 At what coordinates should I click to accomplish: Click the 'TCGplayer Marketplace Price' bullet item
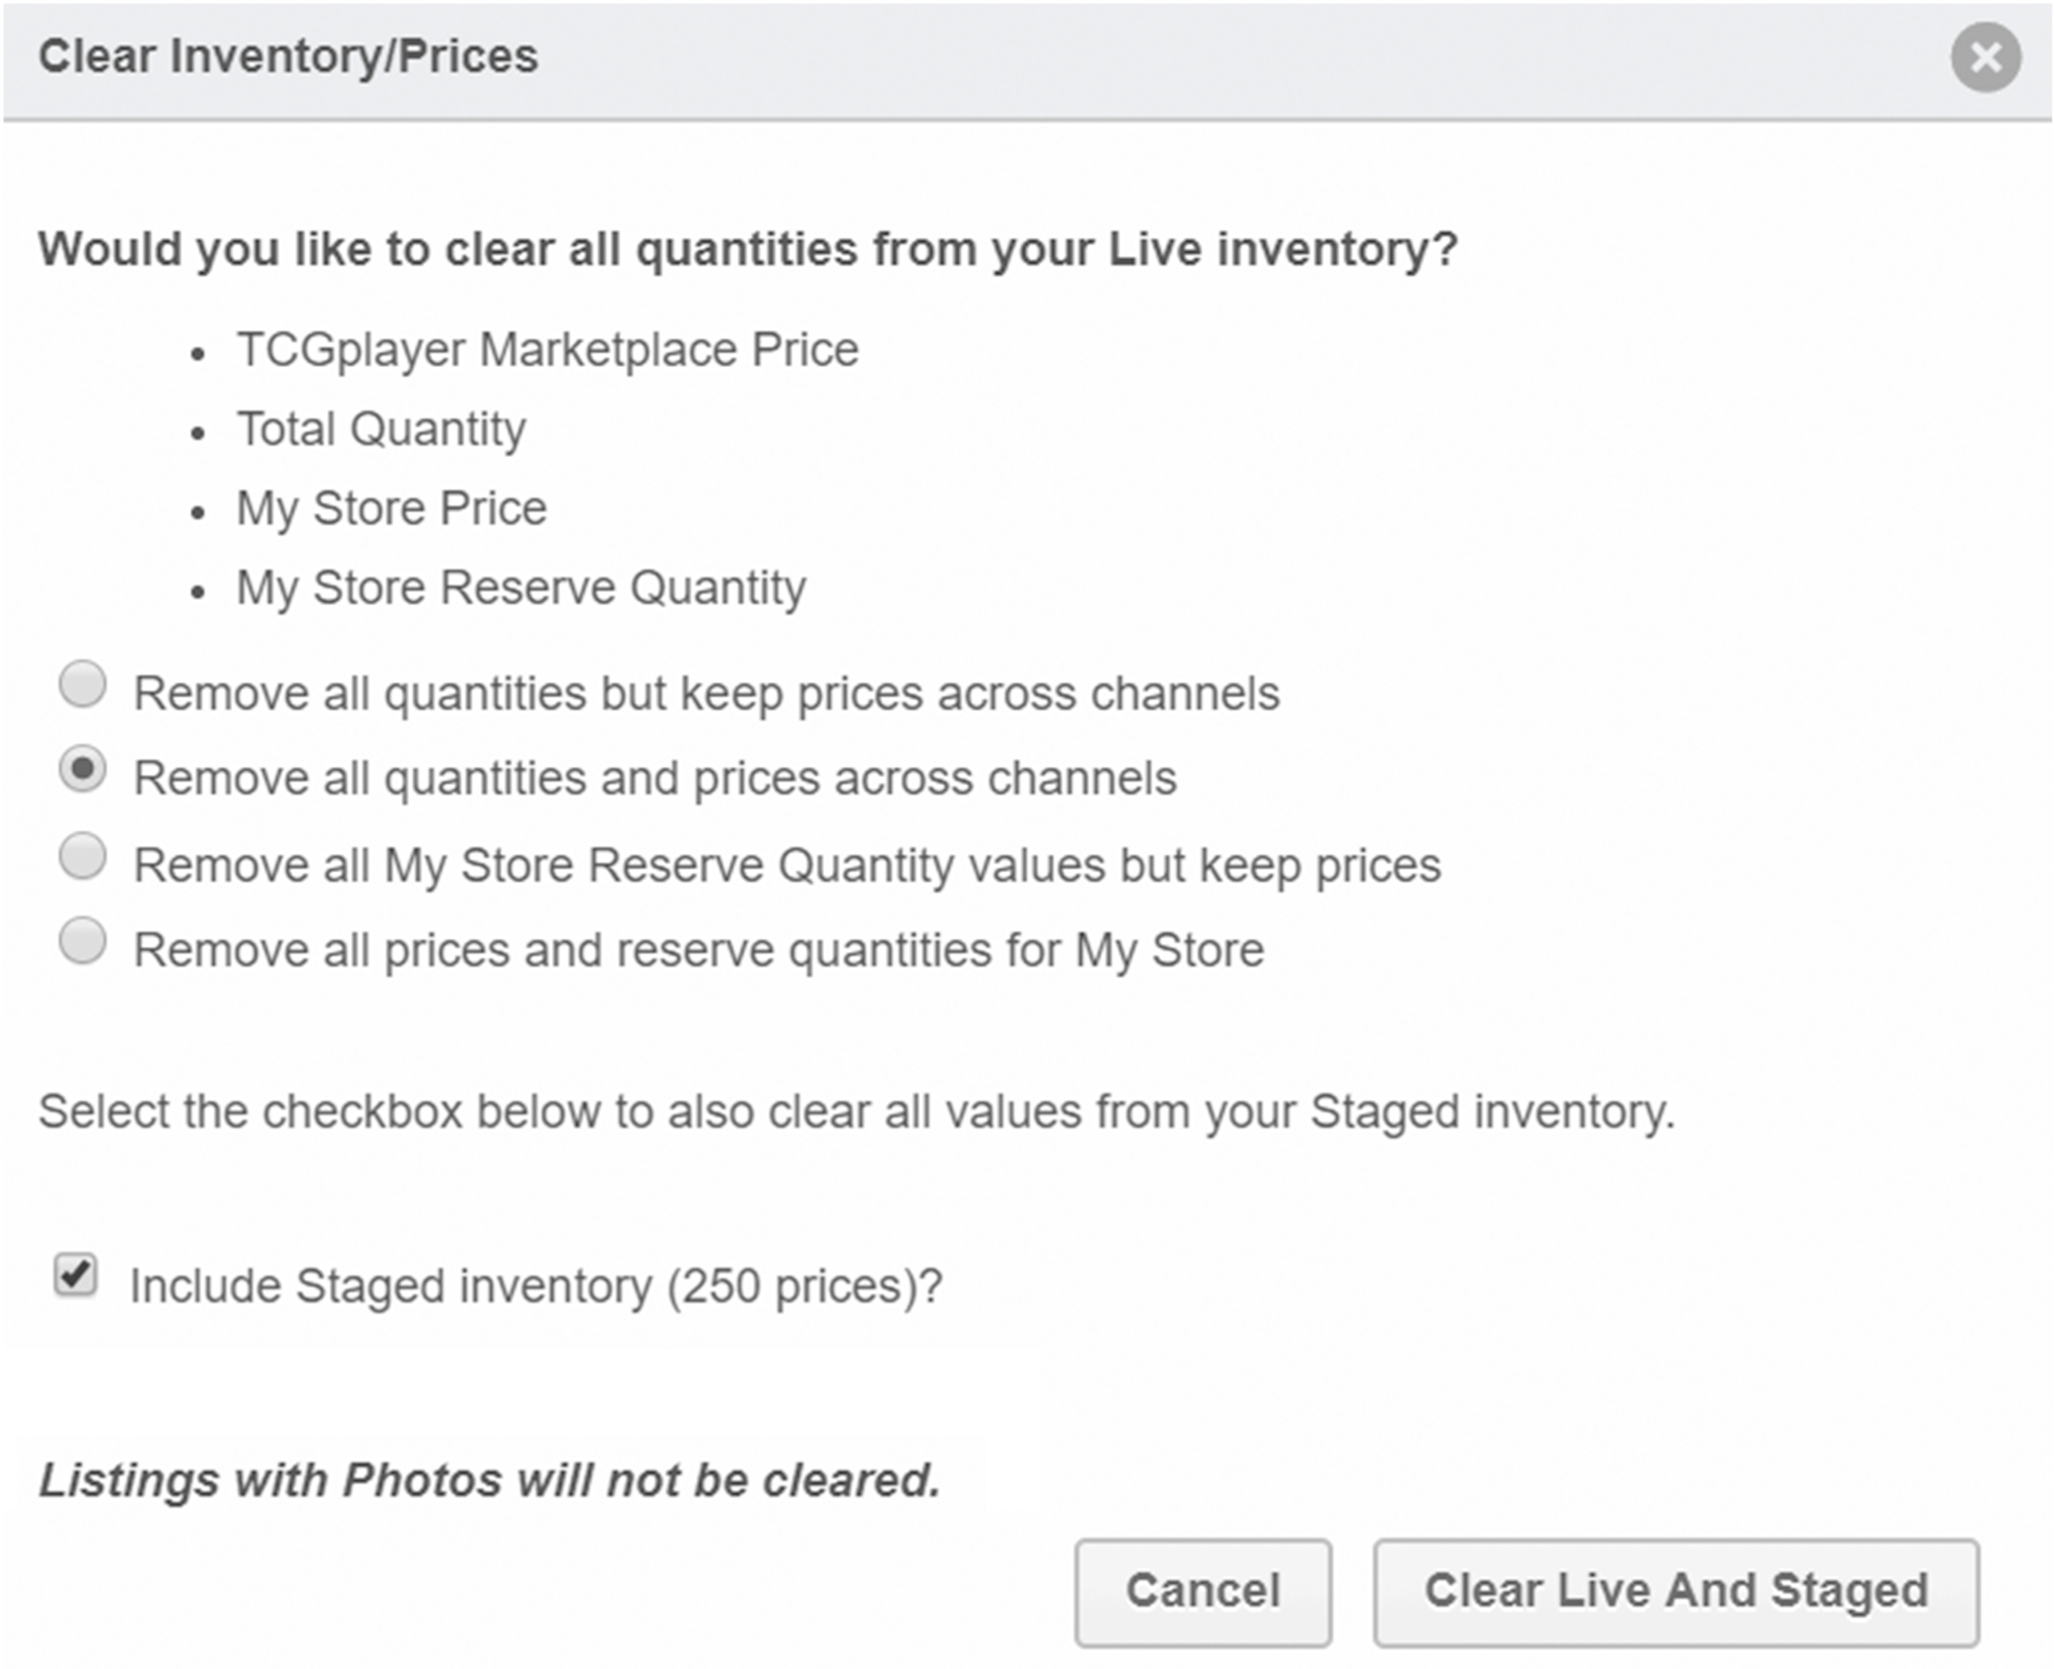pyautogui.click(x=548, y=350)
